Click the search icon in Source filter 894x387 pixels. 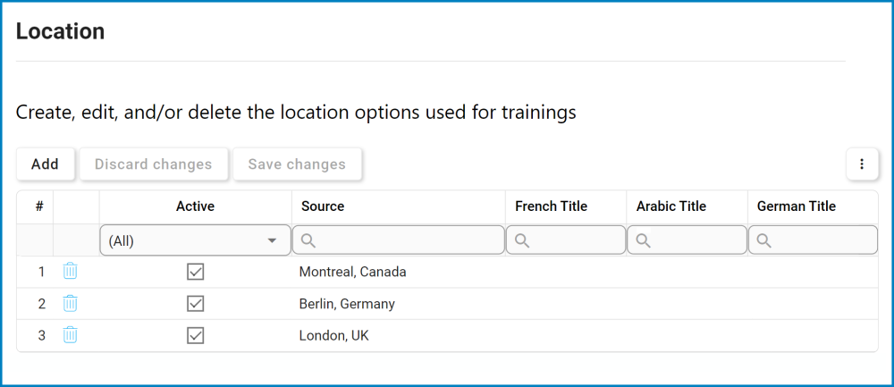tap(308, 240)
